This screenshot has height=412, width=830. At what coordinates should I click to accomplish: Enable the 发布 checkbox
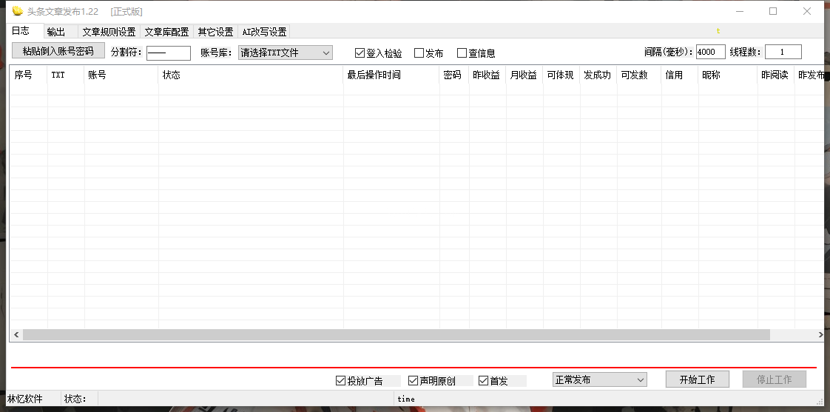[x=419, y=53]
